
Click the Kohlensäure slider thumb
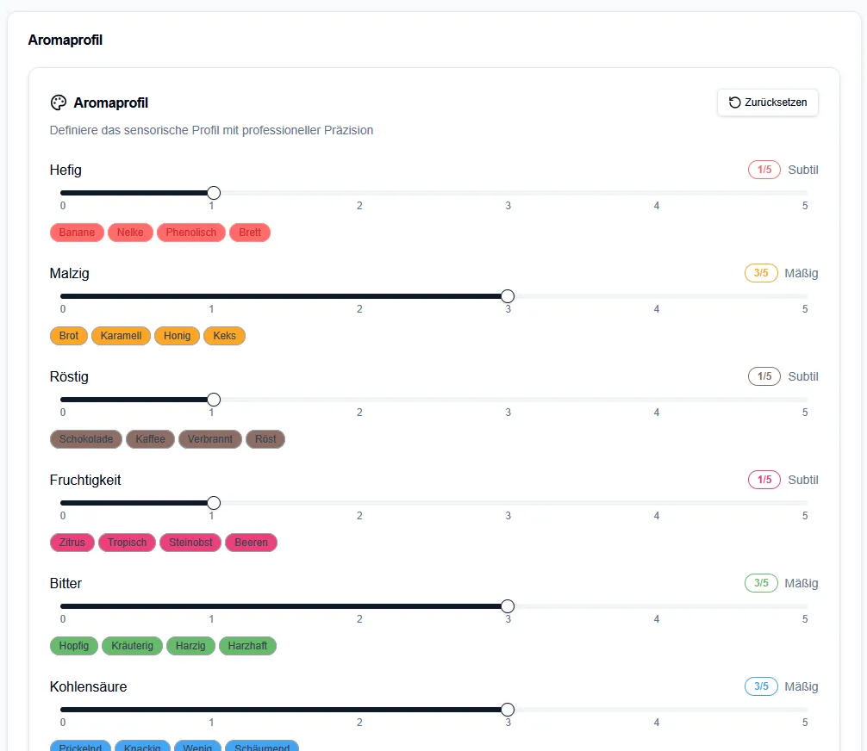508,710
